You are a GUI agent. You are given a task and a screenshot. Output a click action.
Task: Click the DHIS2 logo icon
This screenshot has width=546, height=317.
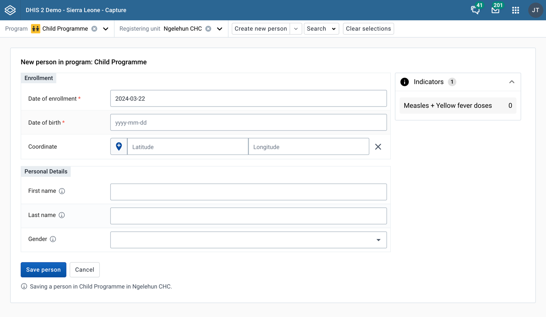click(x=10, y=10)
